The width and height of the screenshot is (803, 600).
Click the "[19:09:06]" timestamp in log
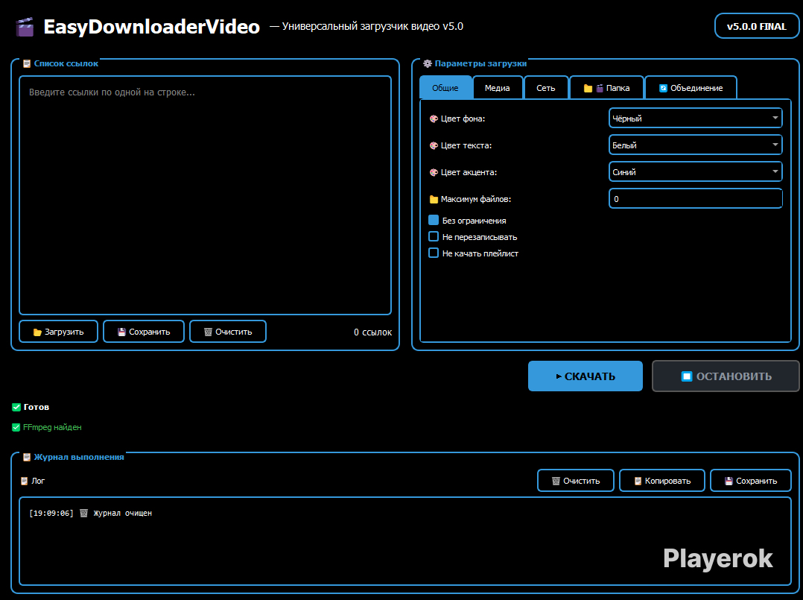(x=51, y=513)
